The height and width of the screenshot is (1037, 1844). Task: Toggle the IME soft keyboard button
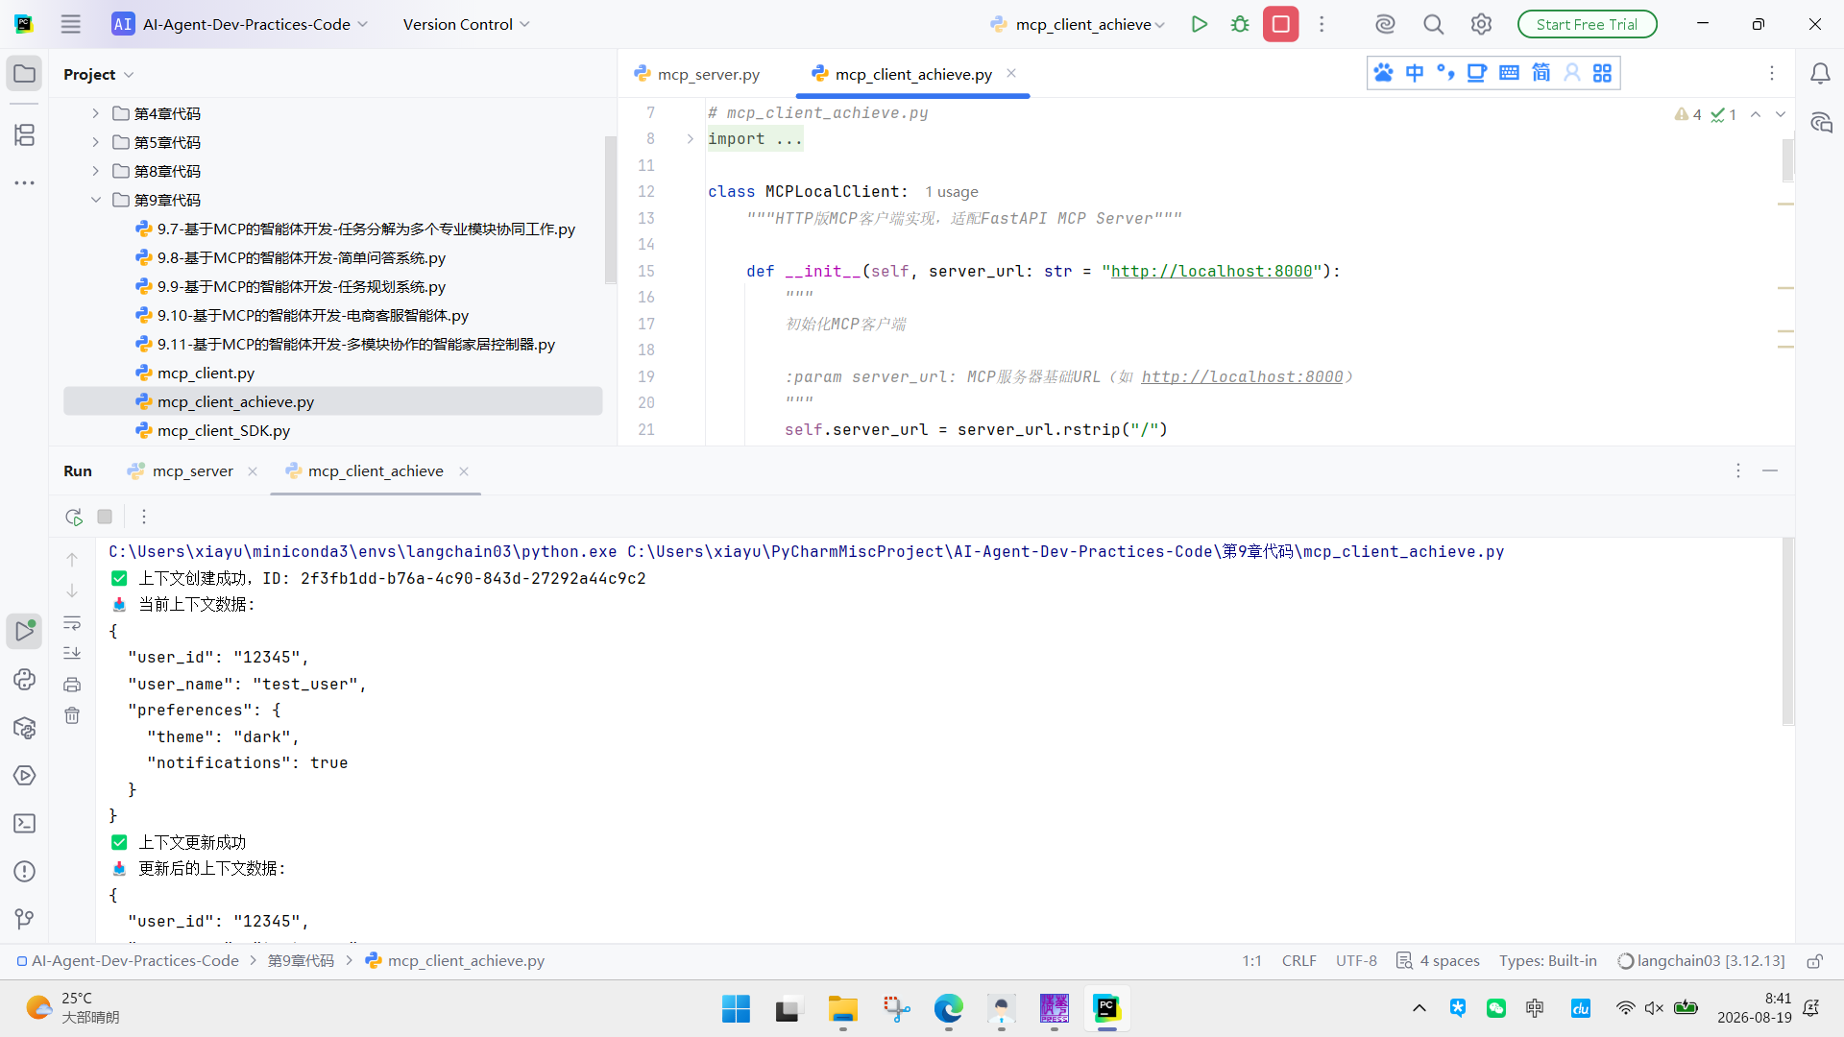click(x=1509, y=73)
